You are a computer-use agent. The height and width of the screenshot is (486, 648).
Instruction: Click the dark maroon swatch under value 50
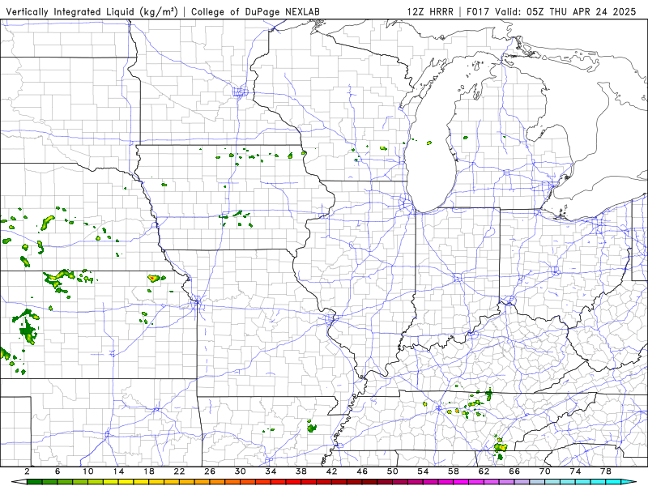click(x=400, y=482)
